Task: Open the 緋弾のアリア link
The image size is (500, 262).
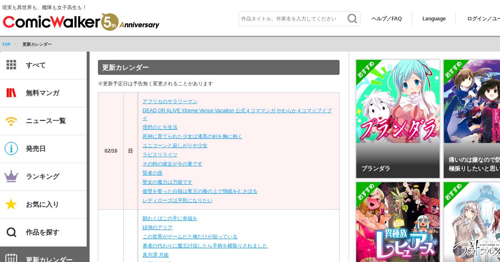Action: click(157, 227)
